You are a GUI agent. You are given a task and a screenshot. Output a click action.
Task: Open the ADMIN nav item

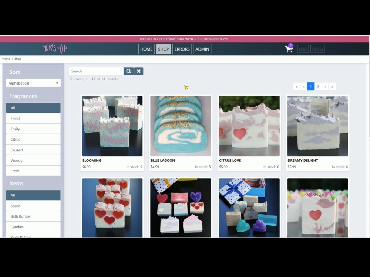[202, 49]
